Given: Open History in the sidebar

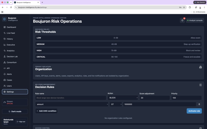Looking at the screenshot, I should [x=15, y=39].
